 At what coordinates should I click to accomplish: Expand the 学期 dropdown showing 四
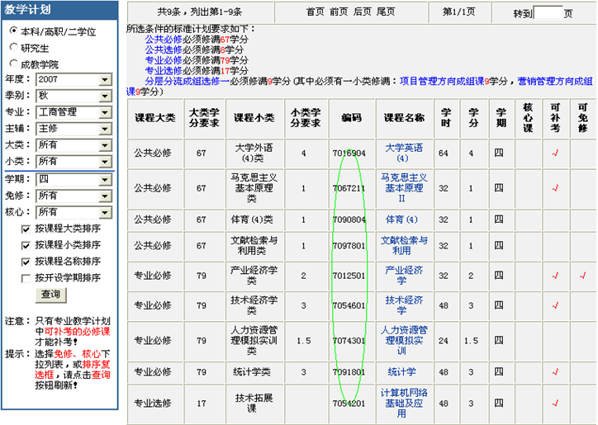105,179
